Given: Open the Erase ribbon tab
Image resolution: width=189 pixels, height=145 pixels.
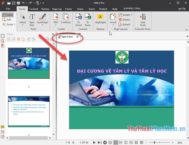Looking at the screenshot, I should 92,9.
